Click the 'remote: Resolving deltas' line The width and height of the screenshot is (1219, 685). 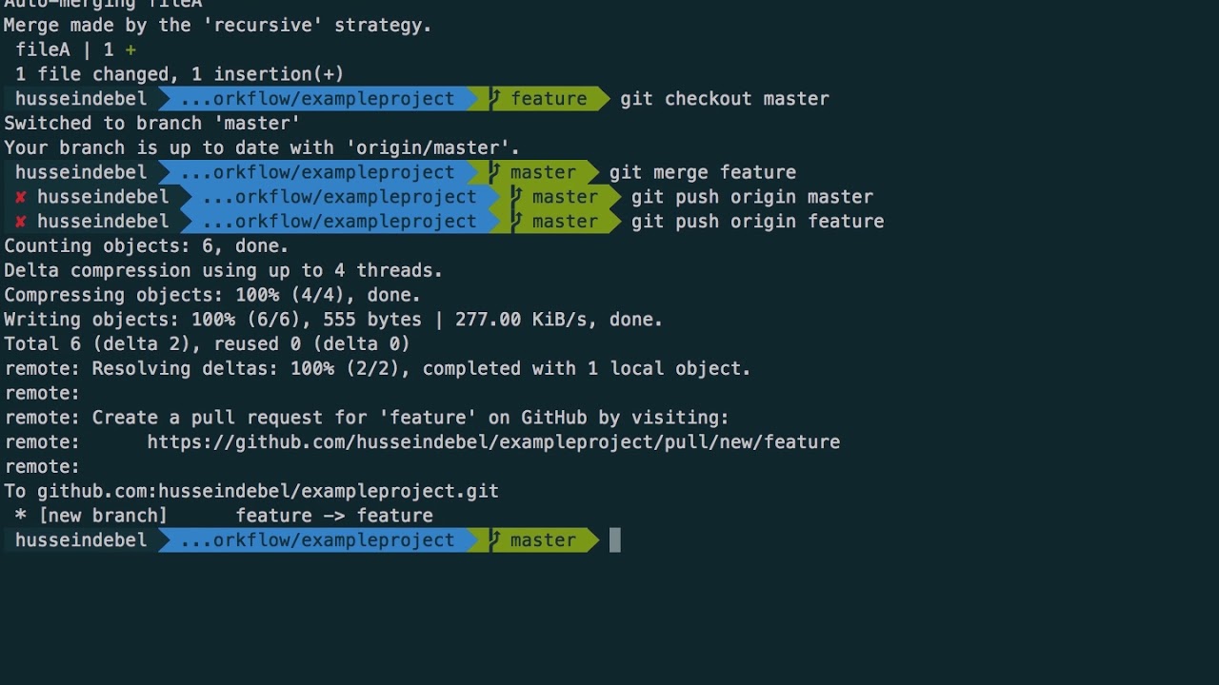point(378,369)
